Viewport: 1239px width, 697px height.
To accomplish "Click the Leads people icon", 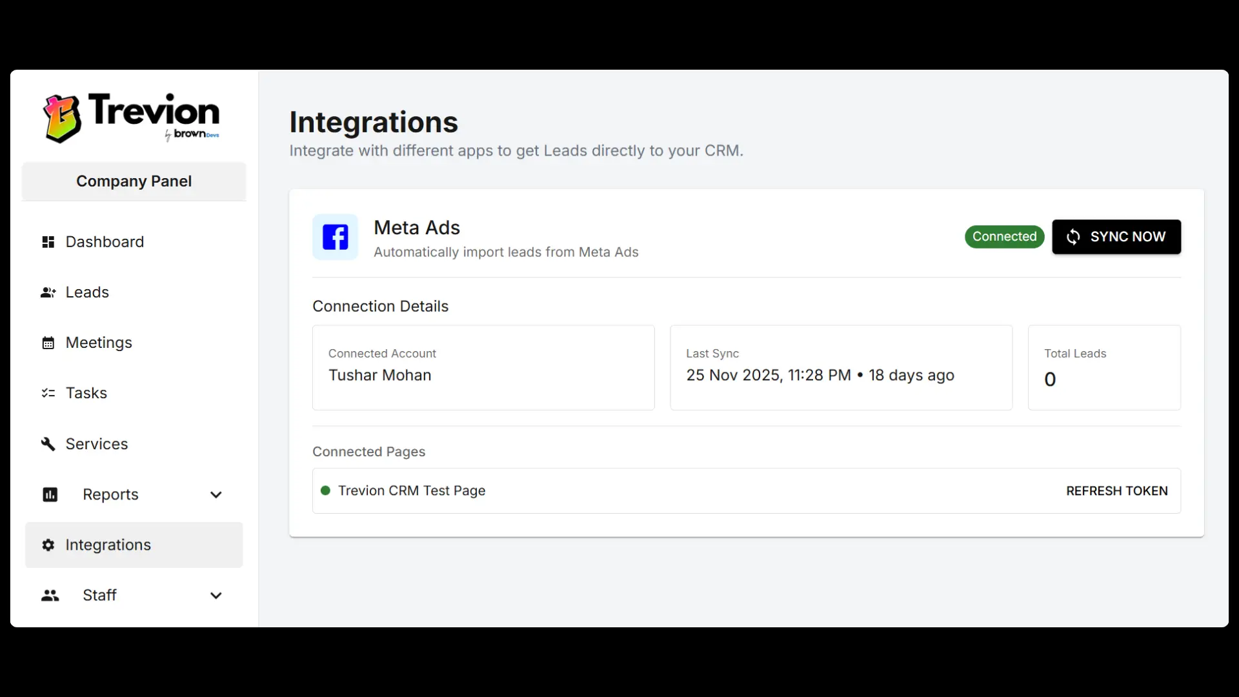I will (48, 292).
